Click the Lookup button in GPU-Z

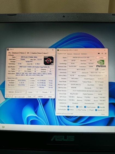(x=101, y=58)
